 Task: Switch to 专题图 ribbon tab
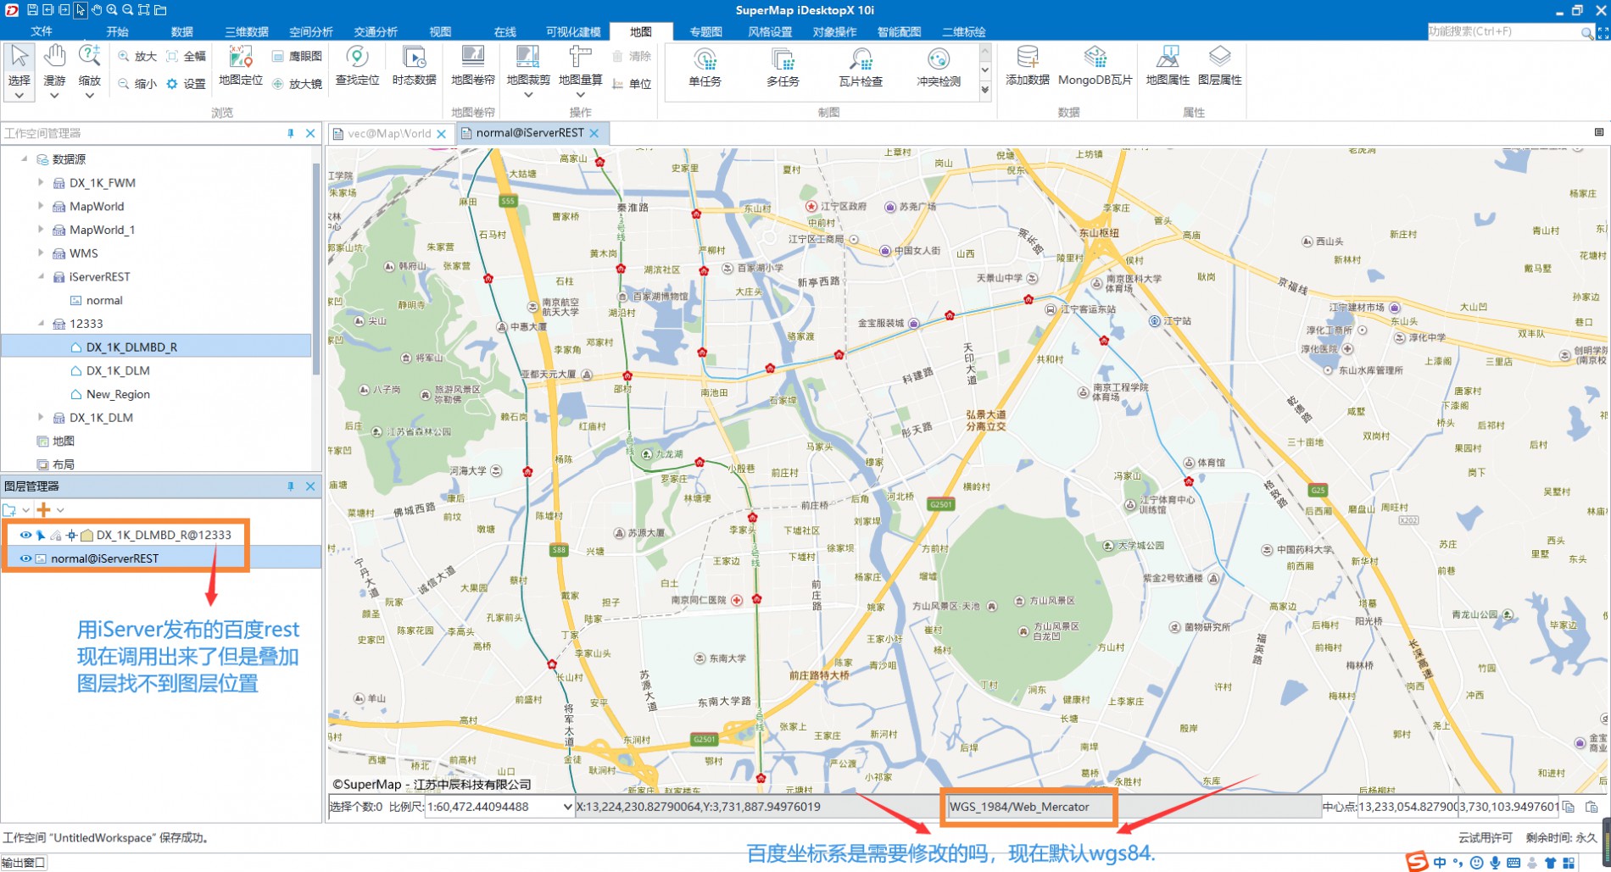[705, 31]
